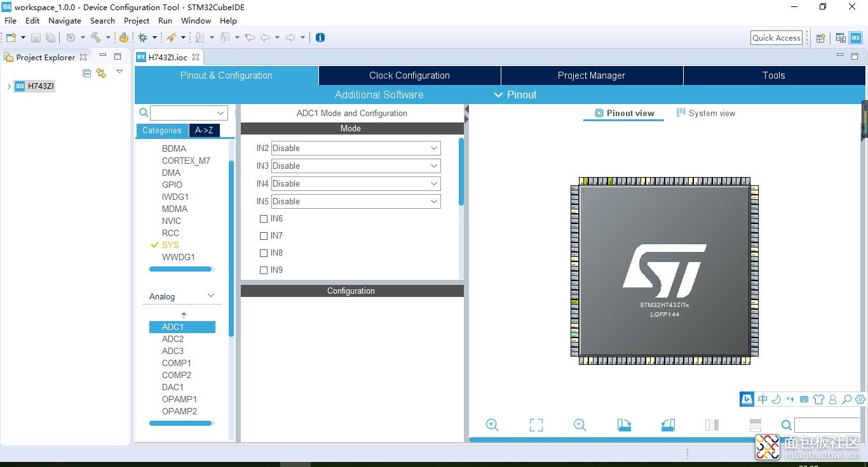Click the Save All toolbar icon
Image resolution: width=868 pixels, height=467 pixels.
[50, 37]
